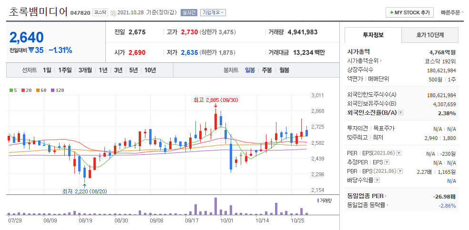Viewport: 469px width, 230px height.
Task: Switch to the 투자정보 tab
Action: 373,35
